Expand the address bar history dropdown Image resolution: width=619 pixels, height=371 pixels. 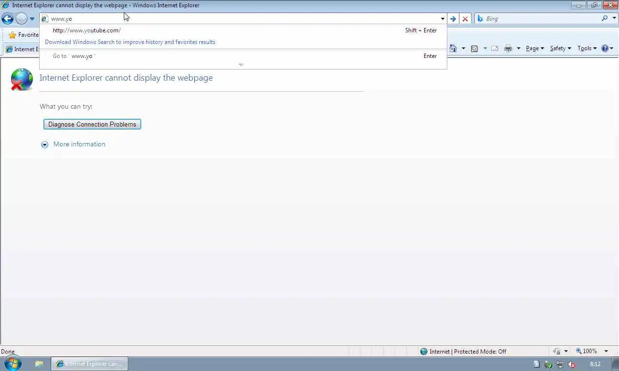442,19
